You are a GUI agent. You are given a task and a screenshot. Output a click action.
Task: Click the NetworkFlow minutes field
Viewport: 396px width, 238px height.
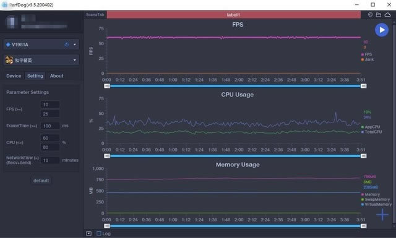tap(50, 160)
